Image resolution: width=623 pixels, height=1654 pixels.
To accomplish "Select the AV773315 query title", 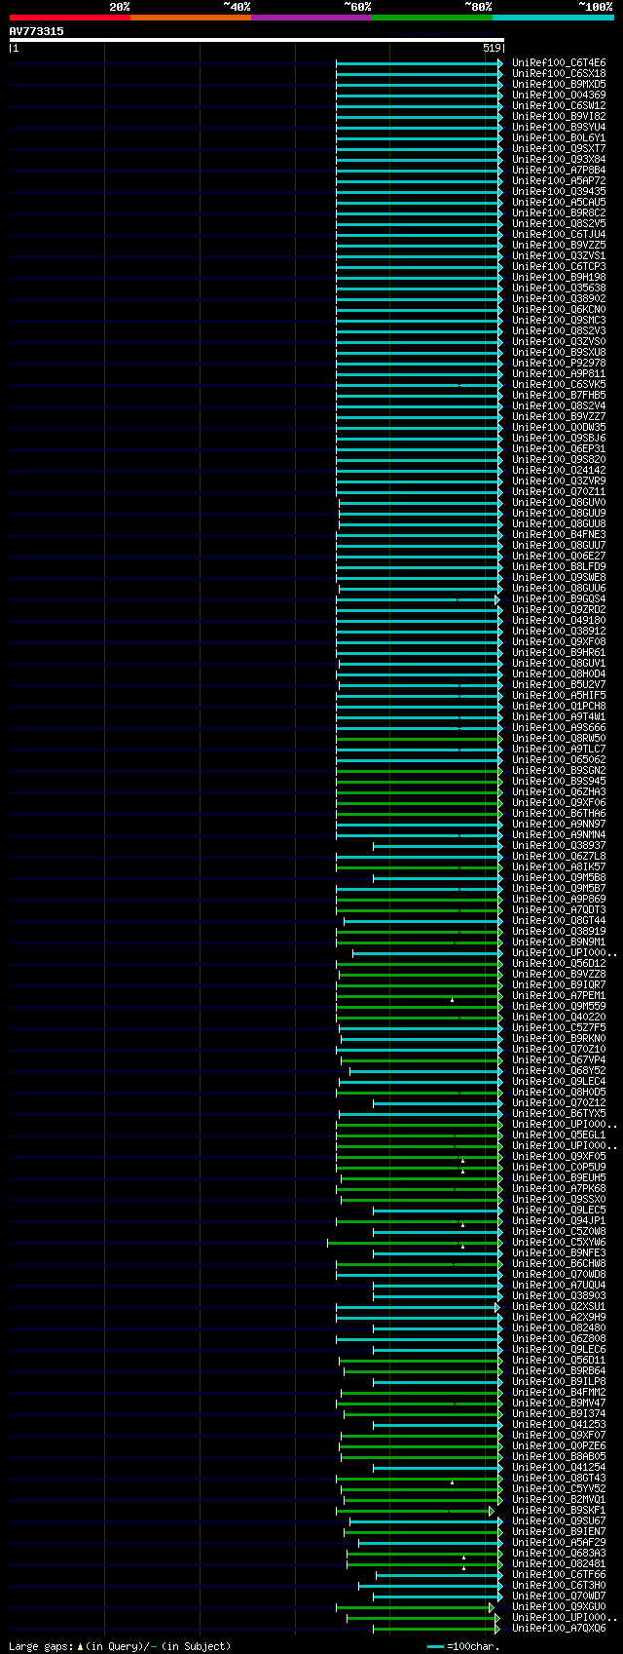I will 37,31.
